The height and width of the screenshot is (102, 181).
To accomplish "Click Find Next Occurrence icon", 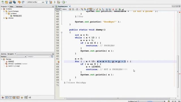I will click(88, 9).
